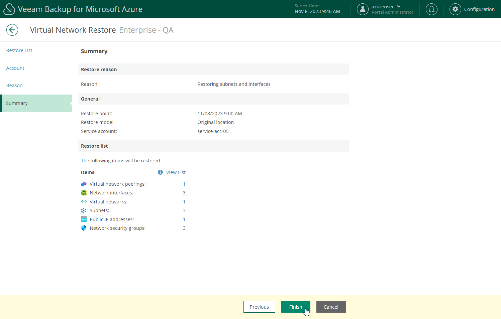
Task: Click the Enterprise - QA subtitle
Action: pyautogui.click(x=146, y=30)
